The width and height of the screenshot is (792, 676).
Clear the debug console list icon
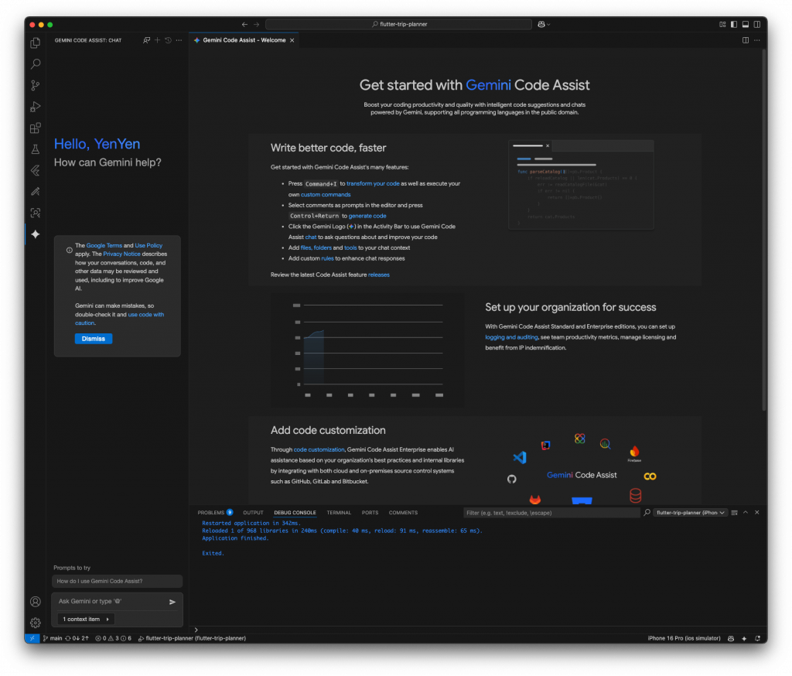tap(735, 512)
